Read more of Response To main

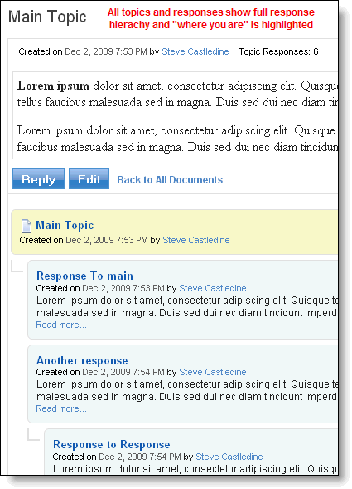[61, 325]
